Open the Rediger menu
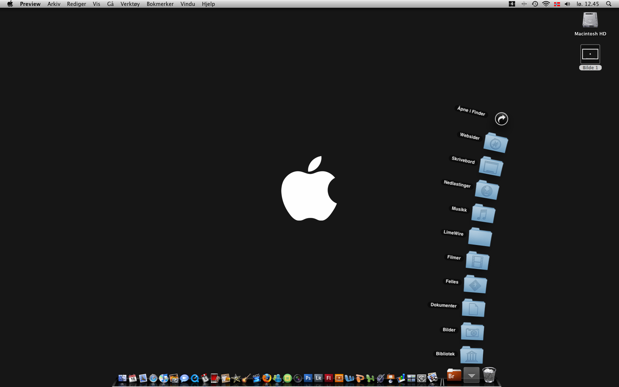This screenshot has height=387, width=619. coord(76,4)
